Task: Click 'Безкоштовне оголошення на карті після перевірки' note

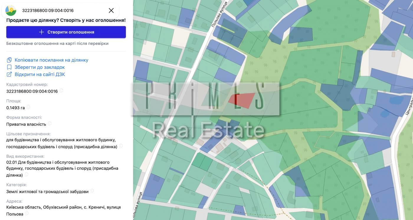Action: (x=58, y=43)
